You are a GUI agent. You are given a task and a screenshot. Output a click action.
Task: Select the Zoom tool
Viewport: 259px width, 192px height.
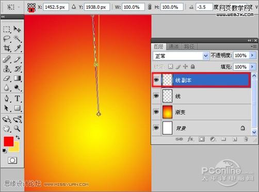(17, 128)
